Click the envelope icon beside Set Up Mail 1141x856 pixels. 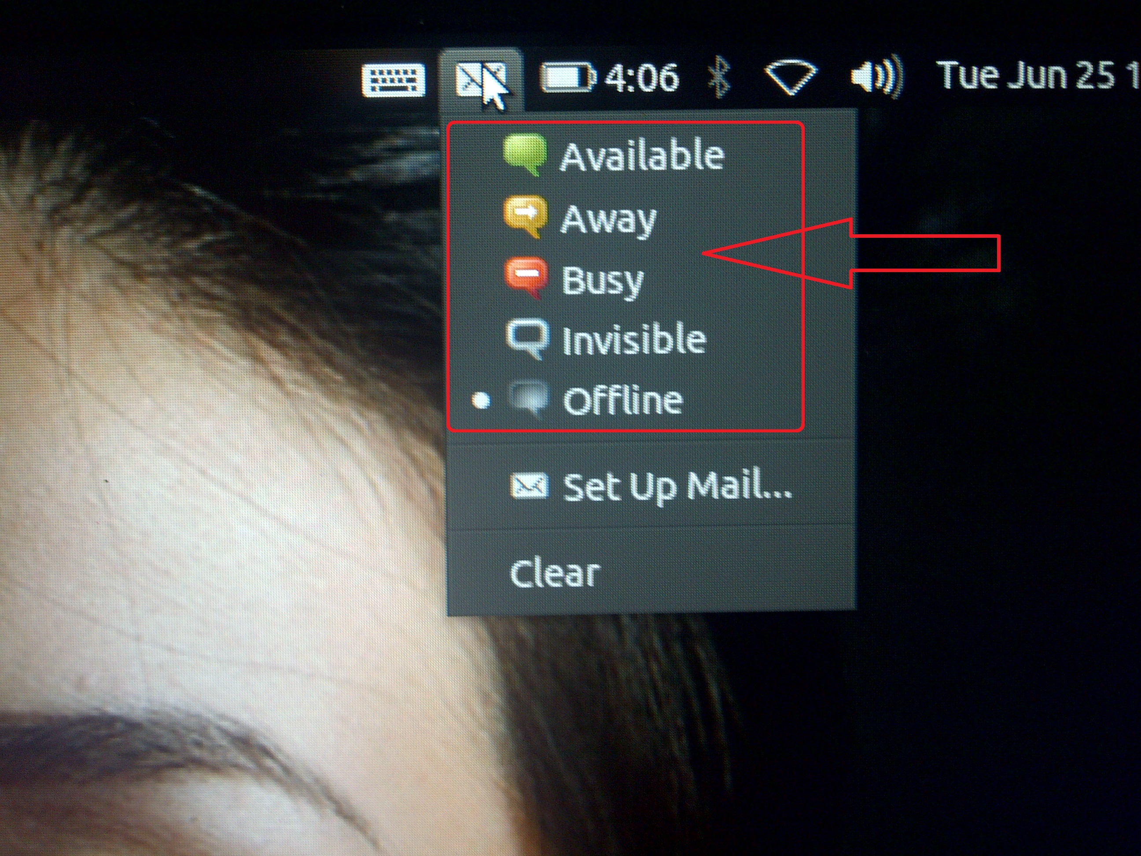529,486
